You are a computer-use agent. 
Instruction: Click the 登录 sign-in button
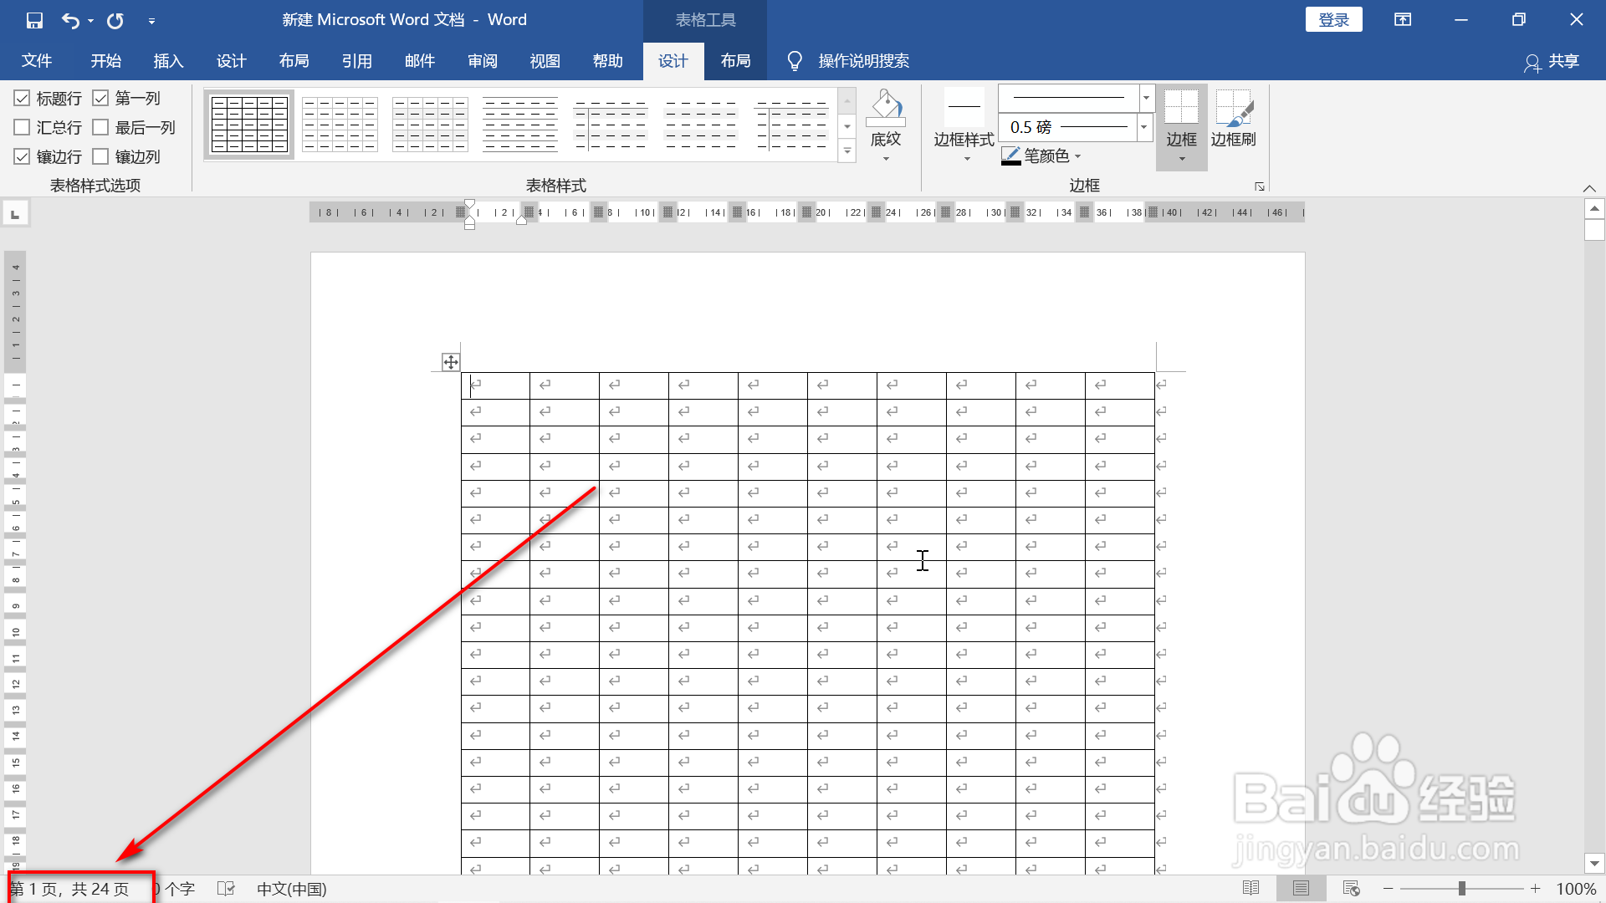[1333, 20]
